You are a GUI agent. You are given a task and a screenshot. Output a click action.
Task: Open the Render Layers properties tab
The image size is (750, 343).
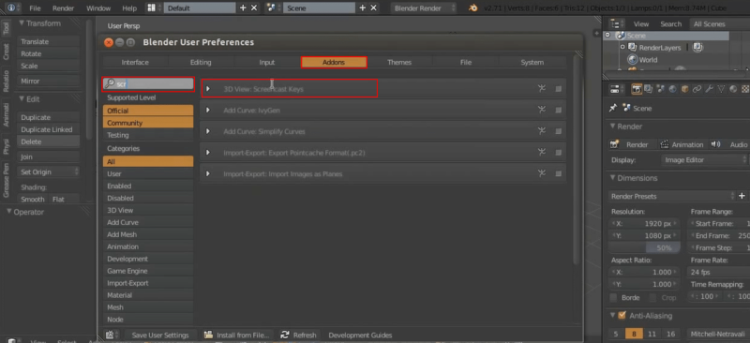point(649,89)
